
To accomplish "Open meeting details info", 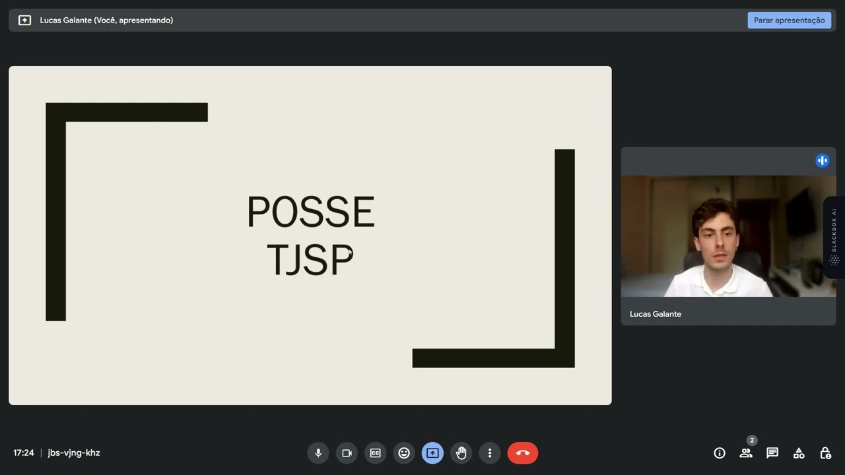I will pyautogui.click(x=720, y=453).
